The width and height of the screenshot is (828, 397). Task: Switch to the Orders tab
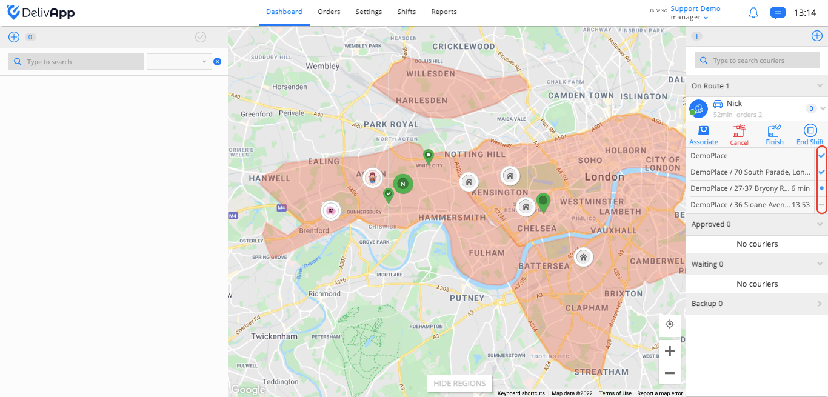(329, 12)
